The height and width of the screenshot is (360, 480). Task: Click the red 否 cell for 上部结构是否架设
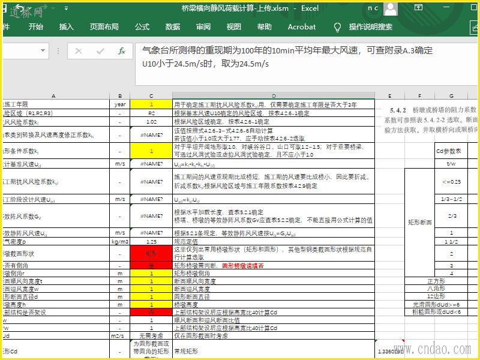click(x=151, y=312)
